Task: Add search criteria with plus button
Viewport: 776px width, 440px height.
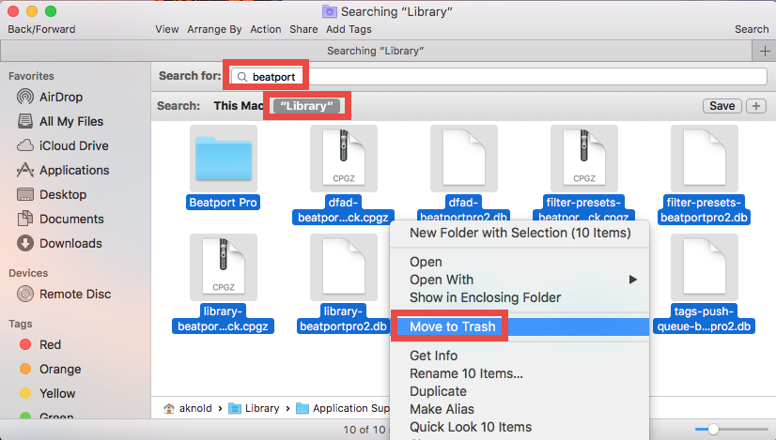Action: (x=756, y=106)
